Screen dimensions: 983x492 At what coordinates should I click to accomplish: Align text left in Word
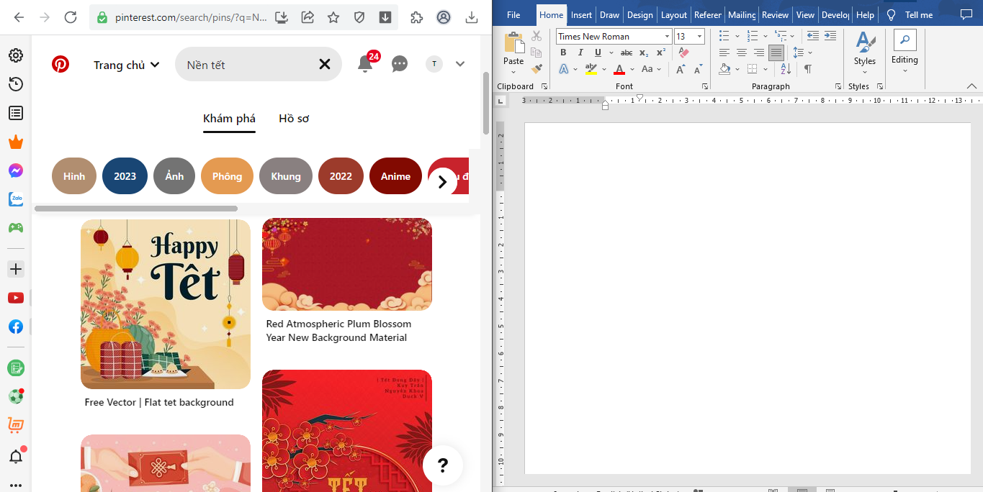tap(724, 53)
